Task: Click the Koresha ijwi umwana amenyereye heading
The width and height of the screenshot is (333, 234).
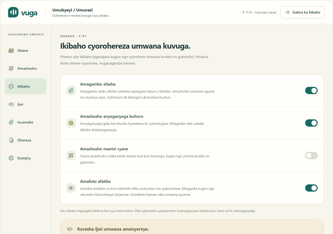Action: 113,229
